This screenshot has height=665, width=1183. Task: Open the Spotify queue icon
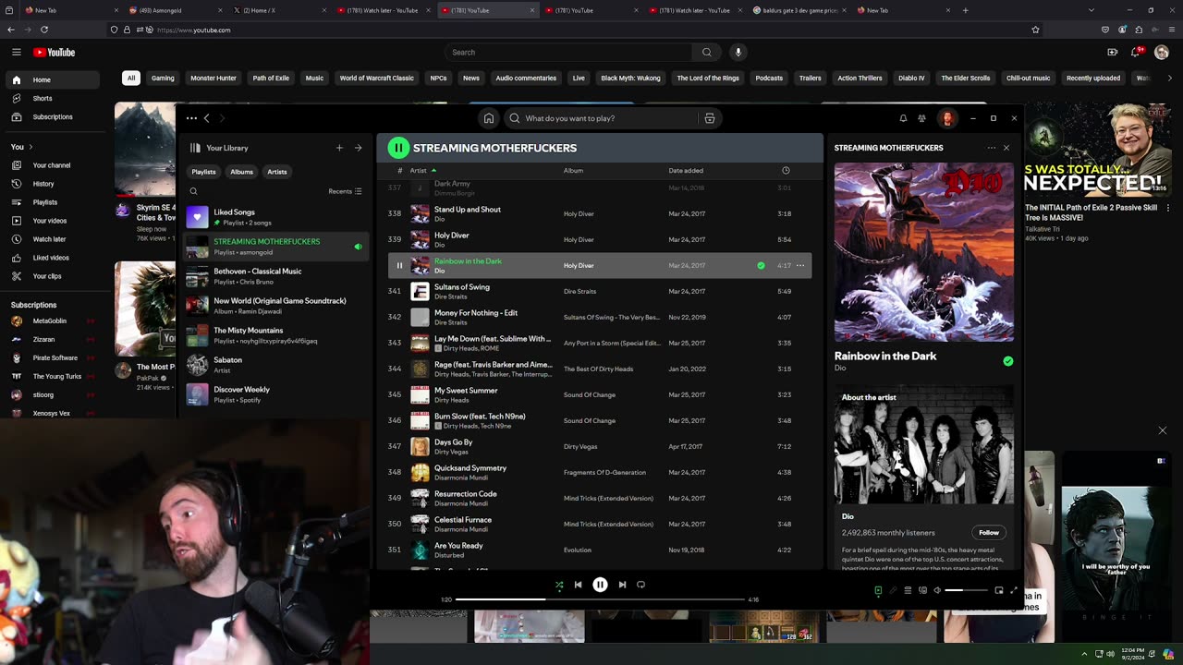[x=908, y=590]
